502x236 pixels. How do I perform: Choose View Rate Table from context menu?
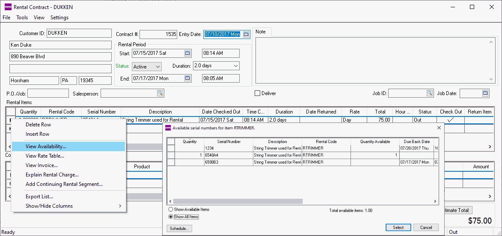(x=45, y=156)
